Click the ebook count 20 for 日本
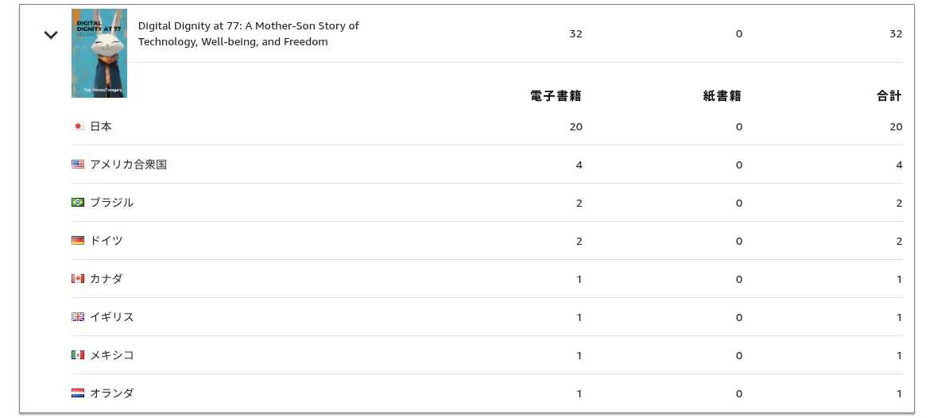949x418 pixels. [x=575, y=126]
